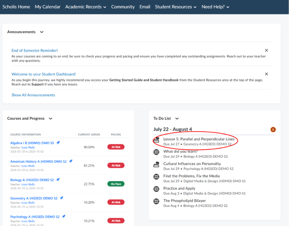Click the icon beside Lesson 5 Parallel Lines

156,140
